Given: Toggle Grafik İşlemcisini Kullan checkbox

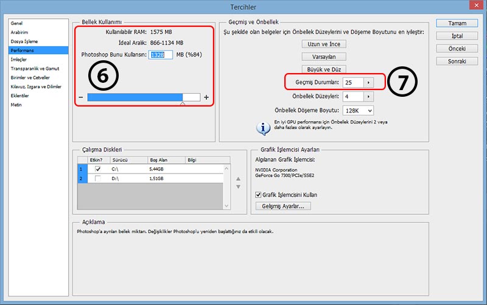Looking at the screenshot, I should point(258,195).
